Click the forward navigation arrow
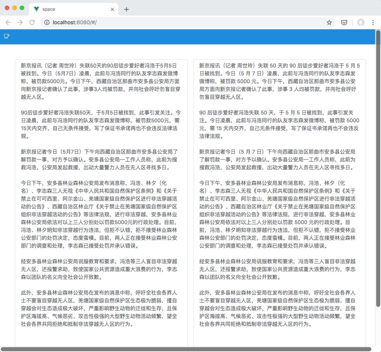The image size is (381, 352). (x=20, y=22)
